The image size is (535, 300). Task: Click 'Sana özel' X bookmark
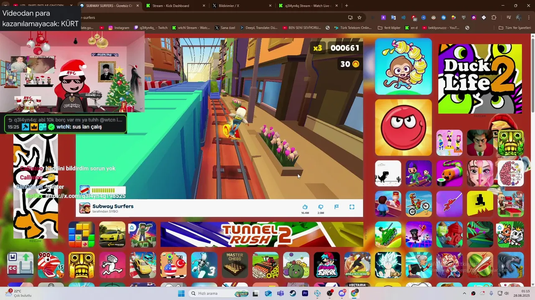tap(225, 28)
